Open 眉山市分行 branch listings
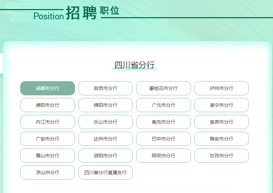Screen dimensions: 273x193 click(47, 156)
